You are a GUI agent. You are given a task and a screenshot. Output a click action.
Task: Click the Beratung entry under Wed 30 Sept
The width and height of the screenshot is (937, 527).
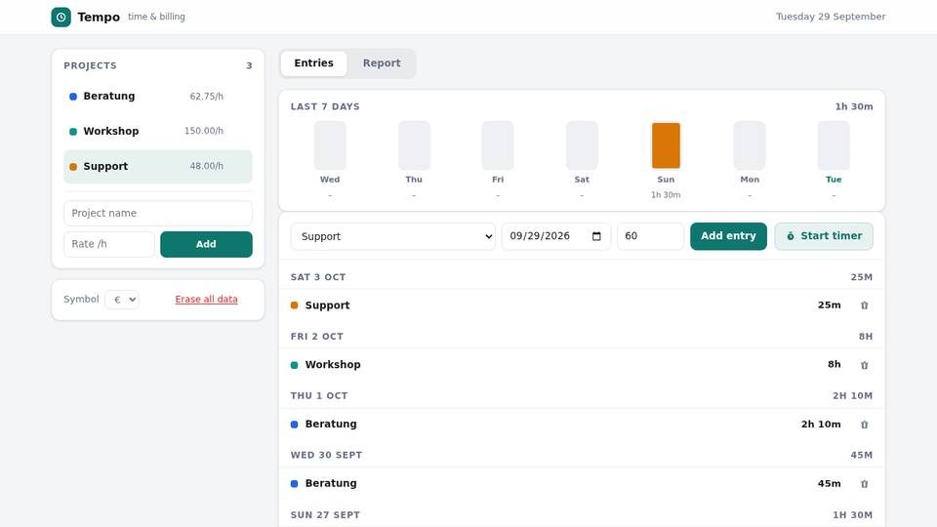(582, 484)
